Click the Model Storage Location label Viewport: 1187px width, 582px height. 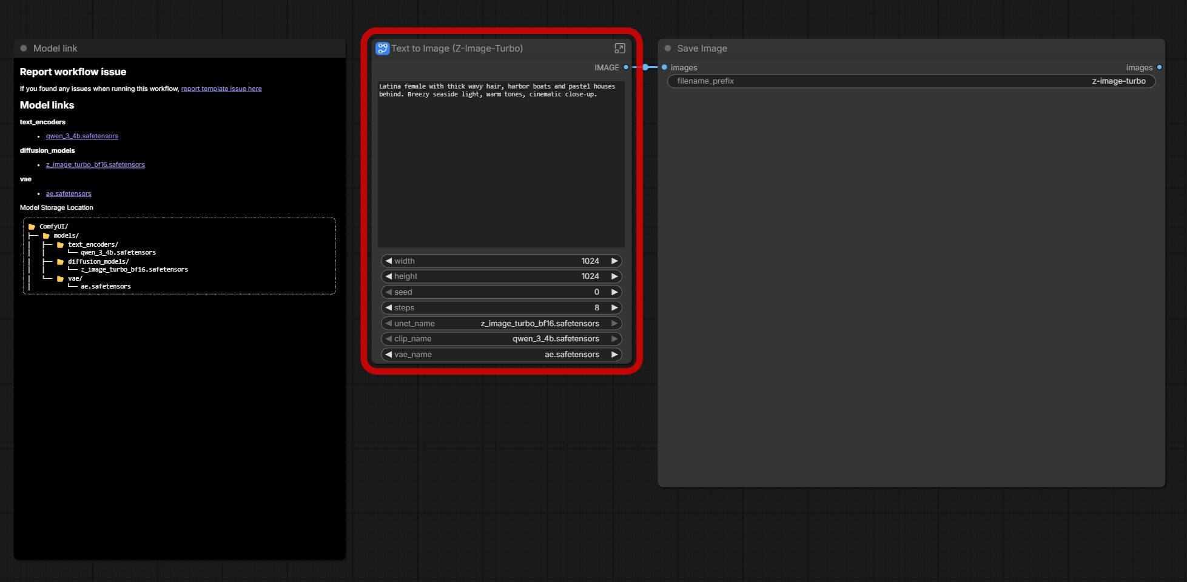point(56,207)
